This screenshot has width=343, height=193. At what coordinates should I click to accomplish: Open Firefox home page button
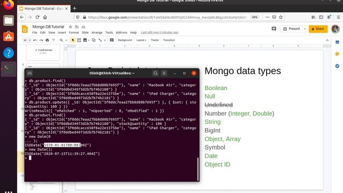coord(45,17)
